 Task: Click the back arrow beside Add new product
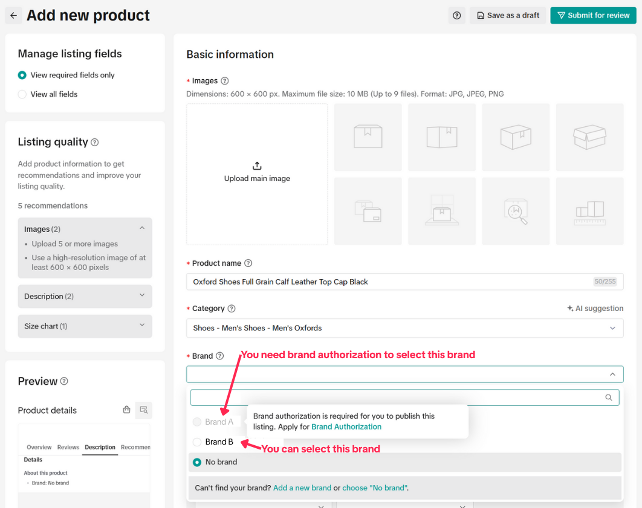[13, 16]
